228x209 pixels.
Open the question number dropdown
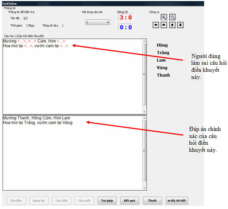tap(98, 22)
